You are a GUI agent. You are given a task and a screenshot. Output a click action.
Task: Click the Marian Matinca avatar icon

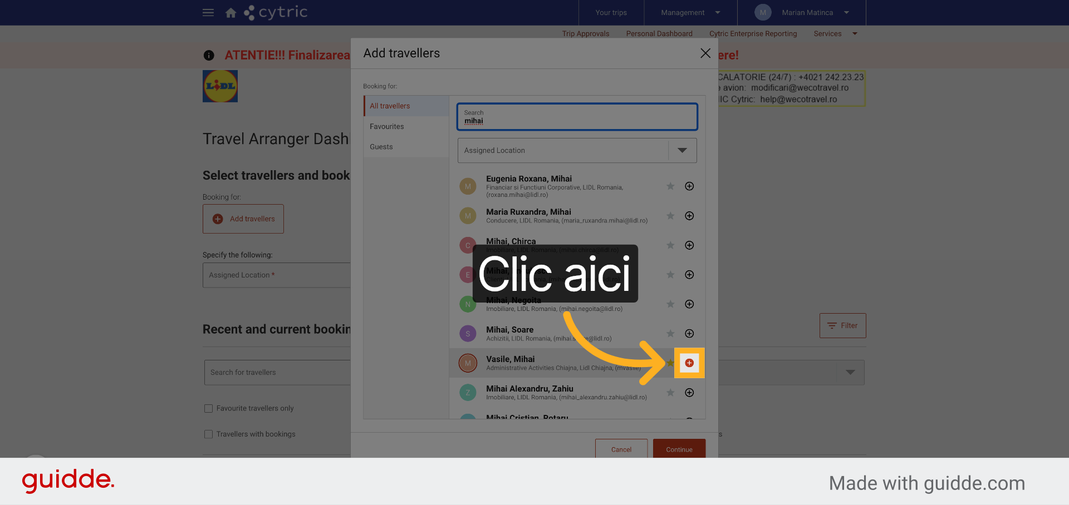click(763, 12)
